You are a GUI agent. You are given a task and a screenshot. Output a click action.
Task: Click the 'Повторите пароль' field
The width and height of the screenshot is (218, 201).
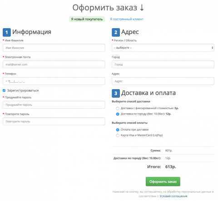point(54,121)
